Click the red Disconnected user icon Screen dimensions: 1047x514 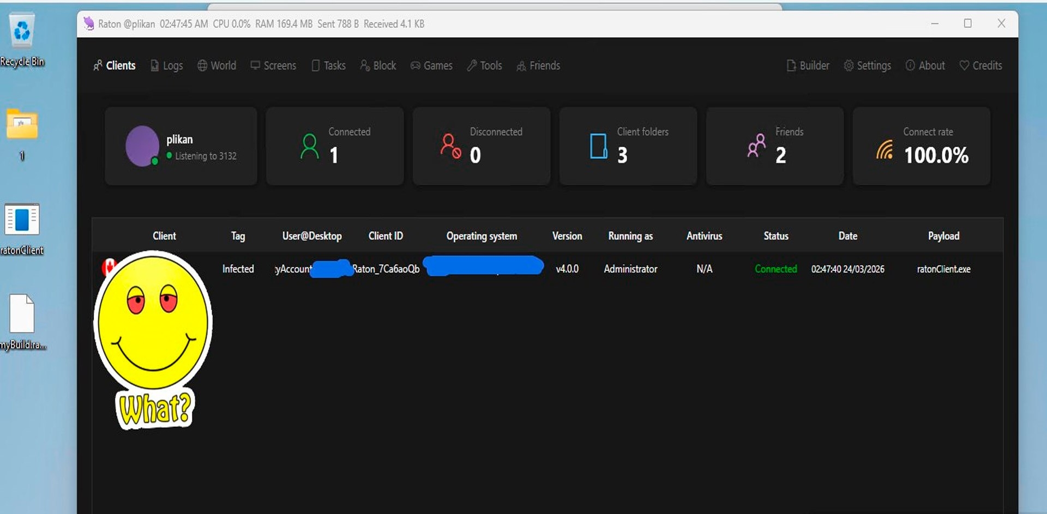[450, 146]
